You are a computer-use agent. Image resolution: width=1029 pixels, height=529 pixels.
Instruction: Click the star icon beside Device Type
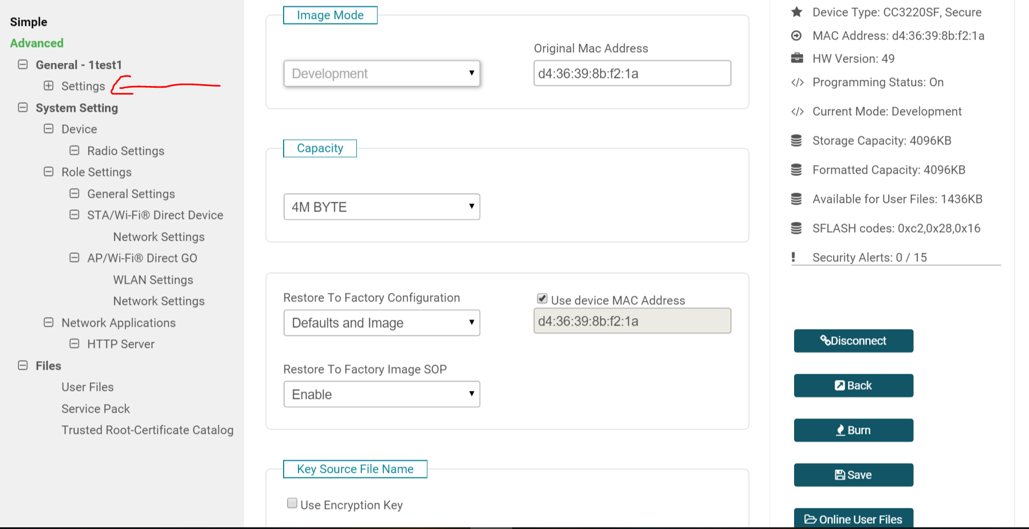tap(796, 12)
